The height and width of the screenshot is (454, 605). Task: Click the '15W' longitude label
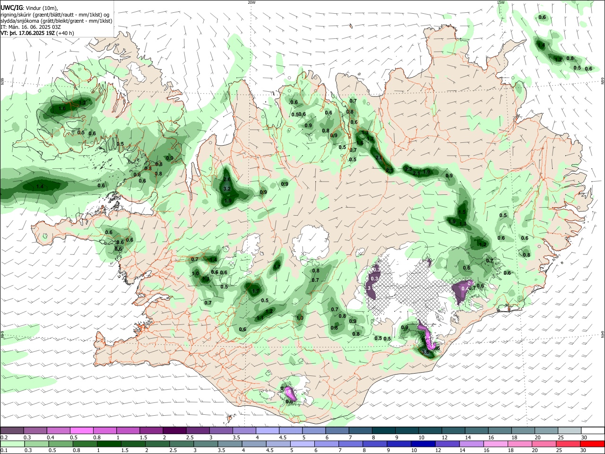pos(501,2)
